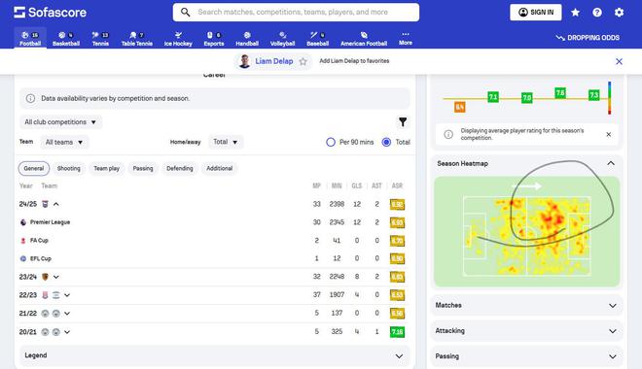
Task: Click the favorites star in the header
Action: 575,13
